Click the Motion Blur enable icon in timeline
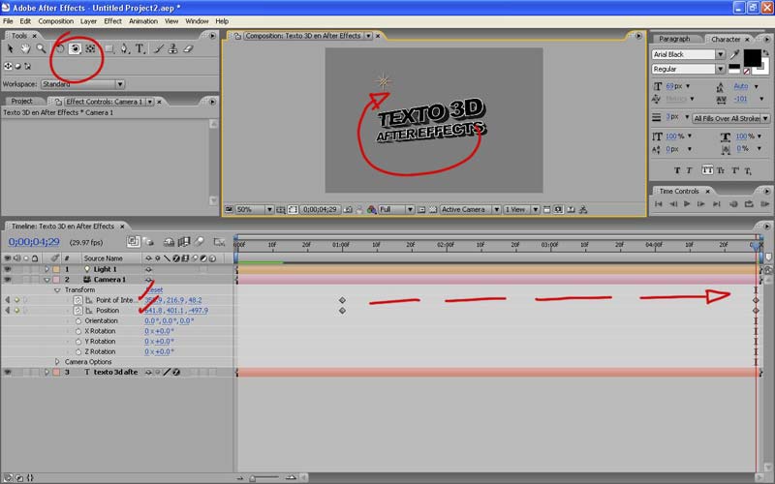This screenshot has height=484, width=775. click(x=200, y=241)
